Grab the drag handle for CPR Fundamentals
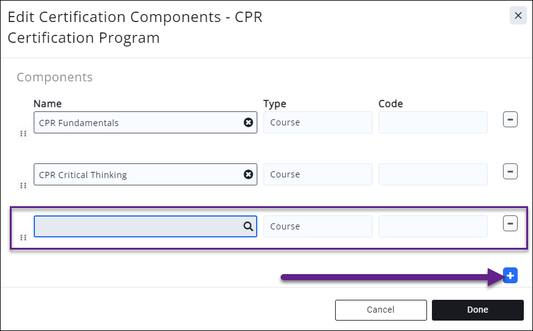This screenshot has width=533, height=331. pyautogui.click(x=23, y=133)
